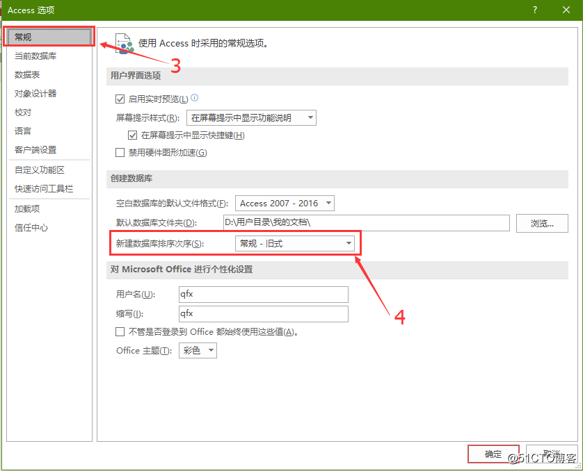
Task: Open the 屏幕提示样式 dropdown
Action: click(x=251, y=118)
